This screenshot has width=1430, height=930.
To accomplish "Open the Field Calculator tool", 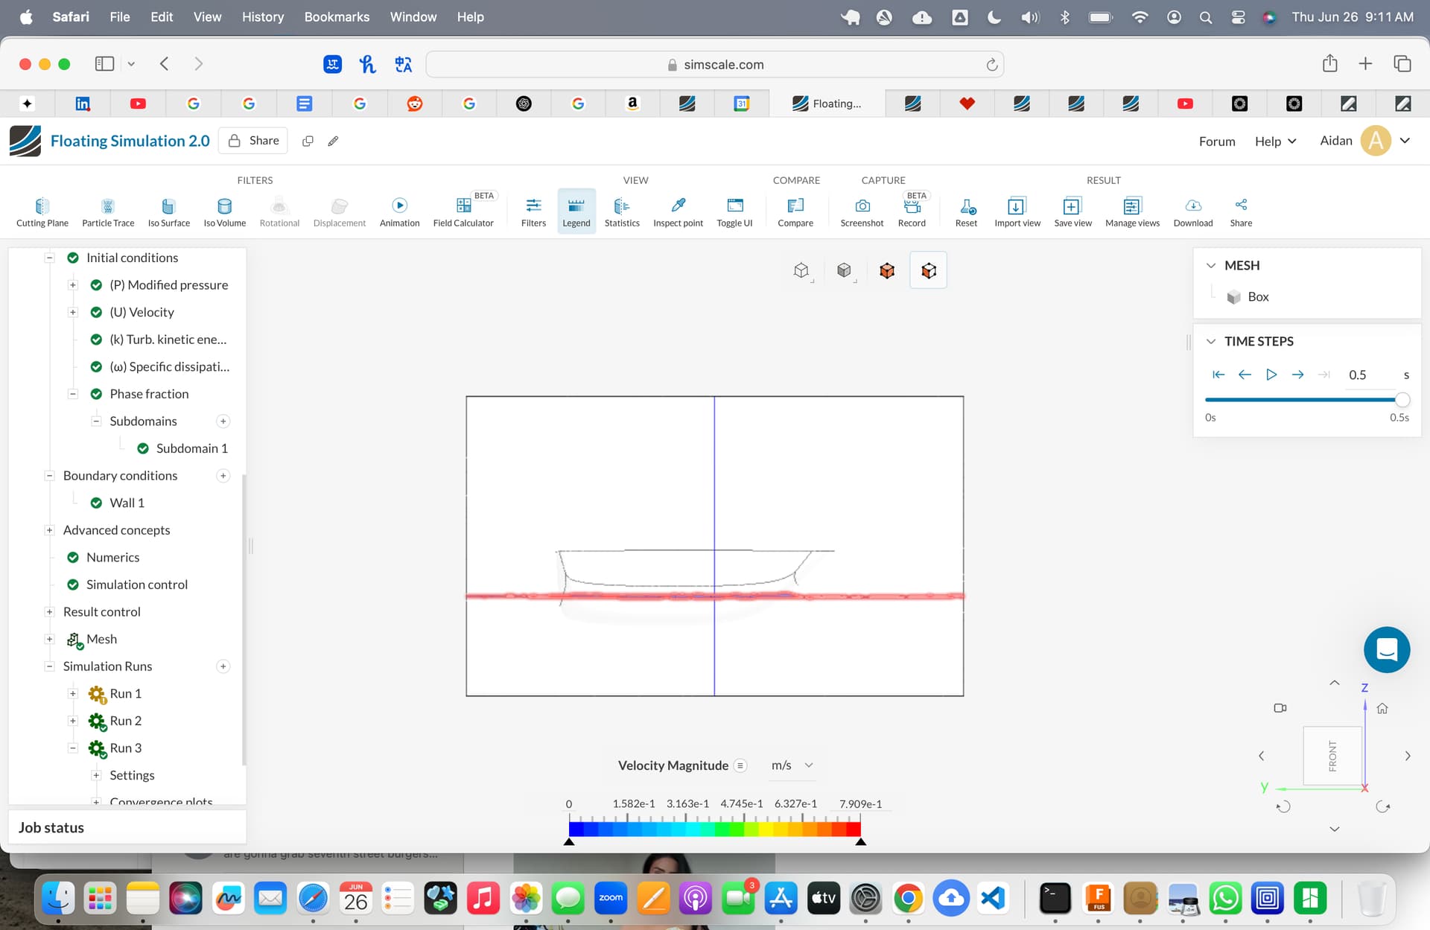I will [463, 211].
